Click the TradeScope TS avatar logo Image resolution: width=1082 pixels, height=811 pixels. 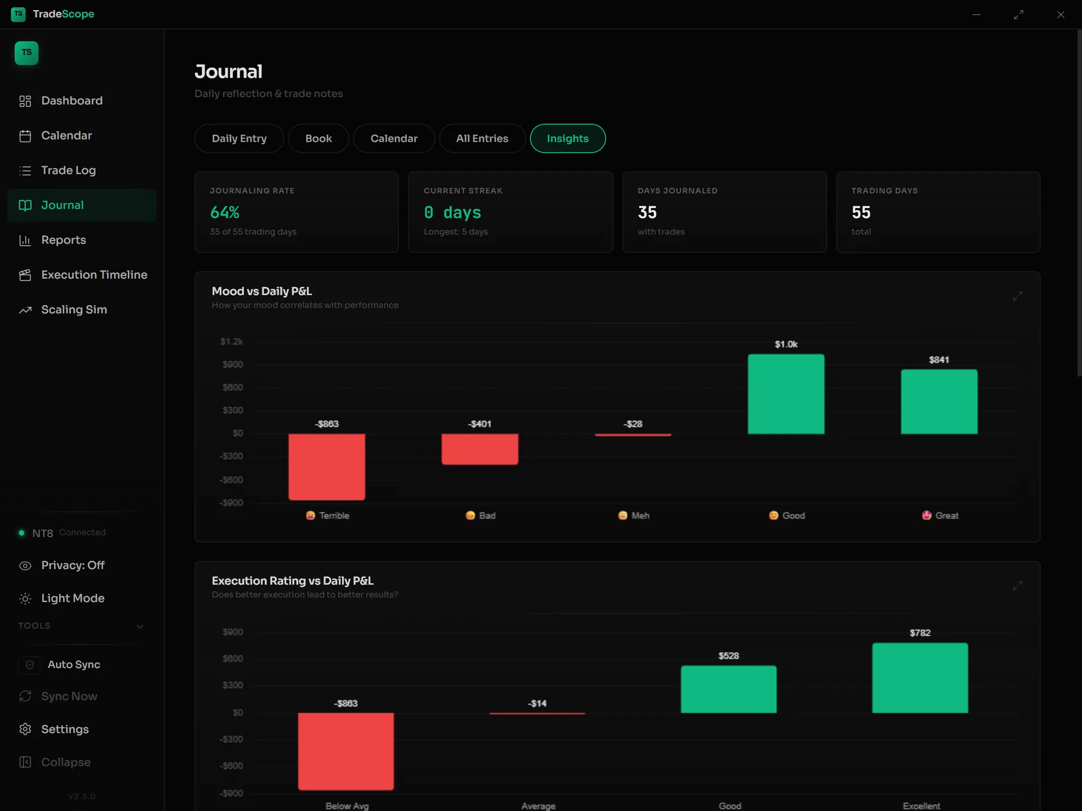[26, 53]
